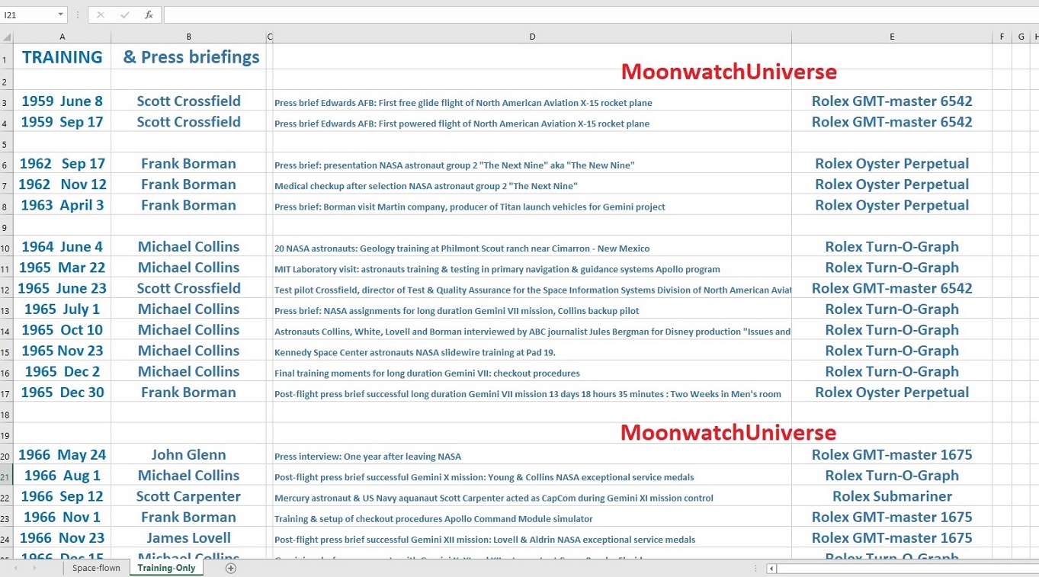Viewport: 1039px width, 577px height.
Task: Select column D header
Action: 532,37
